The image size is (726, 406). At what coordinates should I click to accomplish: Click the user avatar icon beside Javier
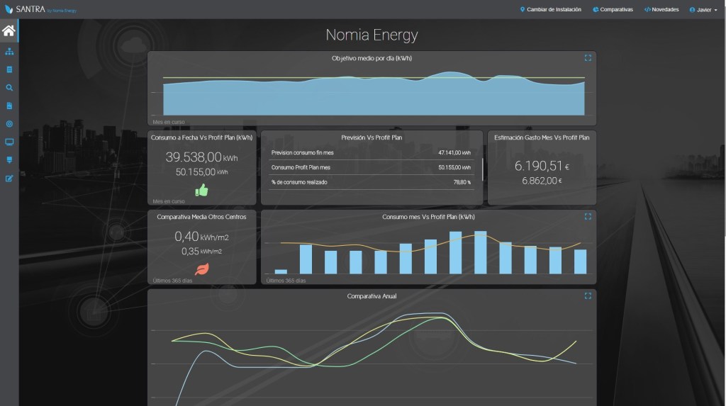click(x=692, y=10)
